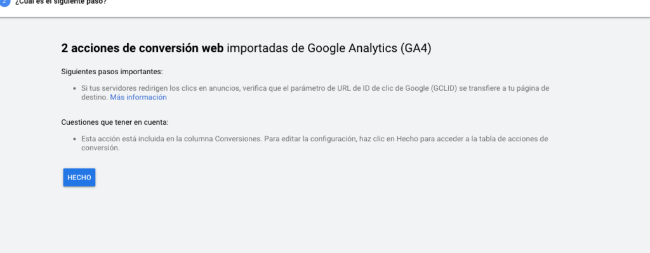The width and height of the screenshot is (650, 253).
Task: Click the bullet before 'Si tus servidores'
Action: (75, 89)
